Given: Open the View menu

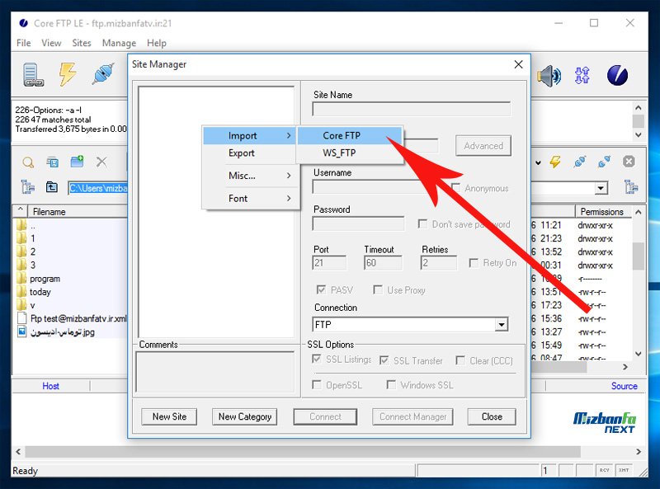Looking at the screenshot, I should (51, 43).
